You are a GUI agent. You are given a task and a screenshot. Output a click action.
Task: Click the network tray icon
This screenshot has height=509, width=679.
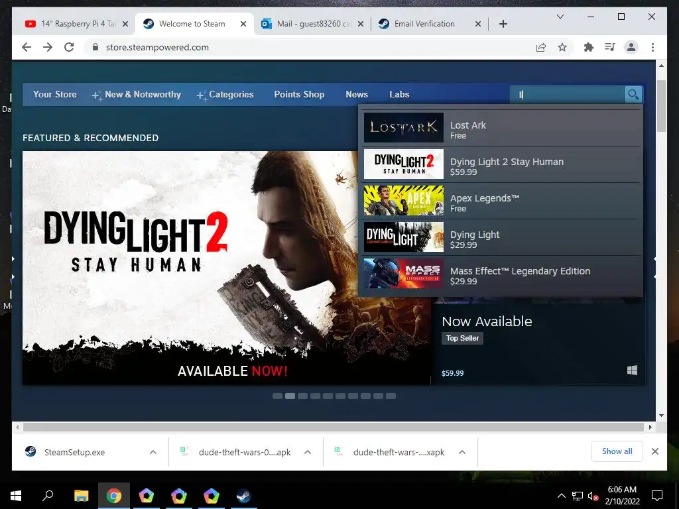click(578, 496)
